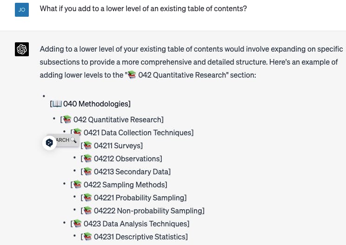Select the 04213 Secondary Data entry
Screen dimensions: 346x245
point(126,172)
